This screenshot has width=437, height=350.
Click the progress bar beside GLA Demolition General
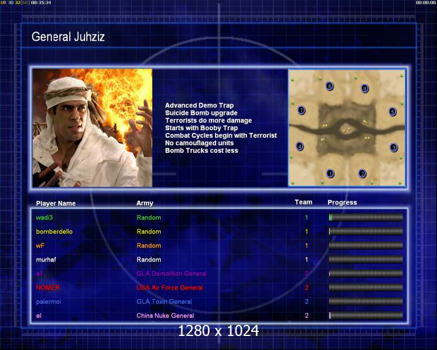(366, 274)
